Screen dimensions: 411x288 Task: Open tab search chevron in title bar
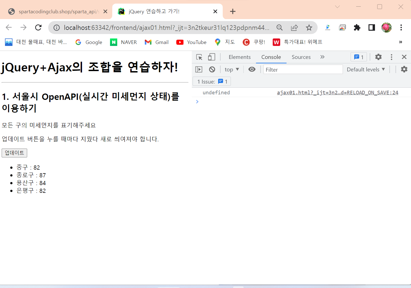pyautogui.click(x=337, y=7)
